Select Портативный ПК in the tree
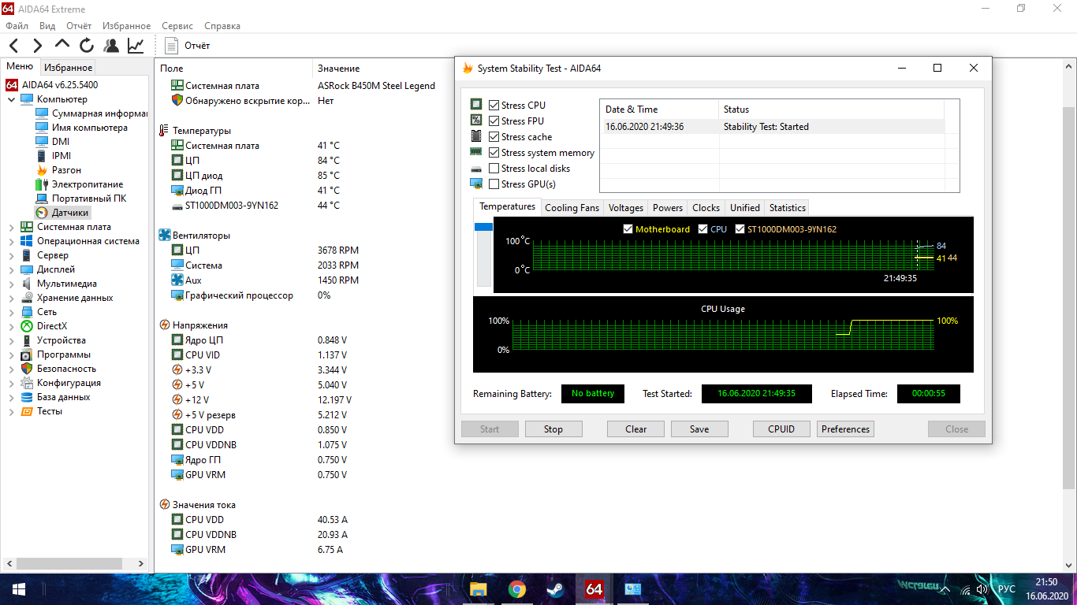1077x605 pixels. pyautogui.click(x=80, y=199)
